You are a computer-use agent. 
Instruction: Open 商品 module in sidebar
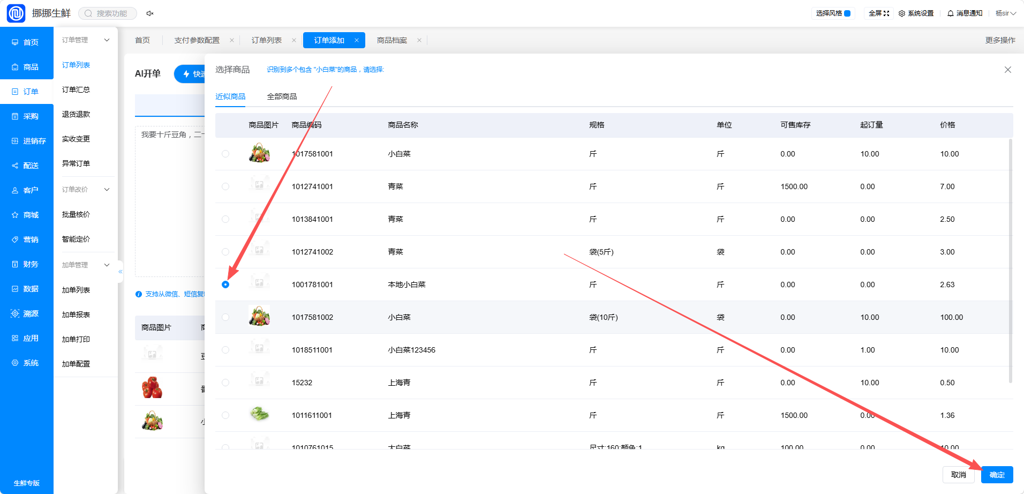coord(27,67)
